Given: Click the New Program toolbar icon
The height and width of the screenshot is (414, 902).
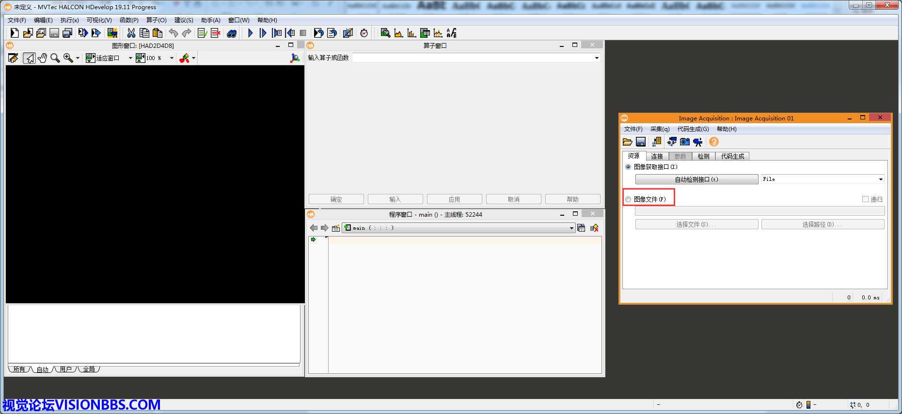Looking at the screenshot, I should pyautogui.click(x=15, y=33).
